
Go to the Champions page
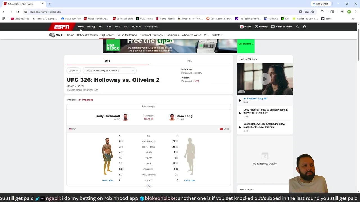[172, 35]
